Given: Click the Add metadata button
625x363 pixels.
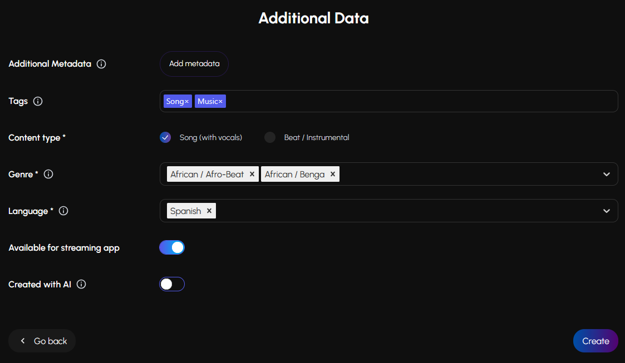Looking at the screenshot, I should tap(194, 64).
